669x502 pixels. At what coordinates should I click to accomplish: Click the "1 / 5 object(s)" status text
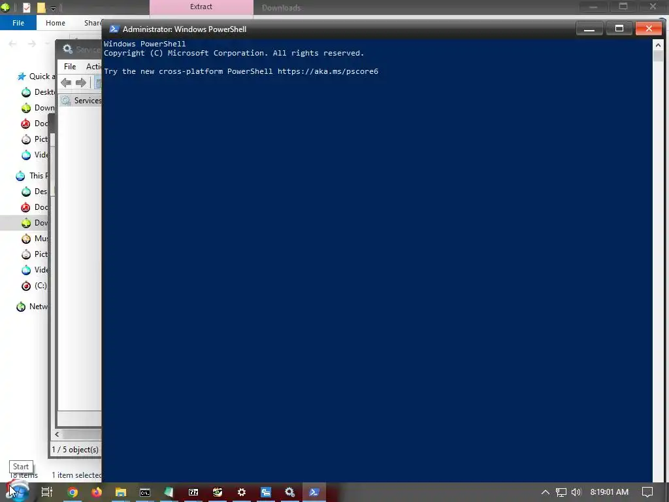(75, 450)
